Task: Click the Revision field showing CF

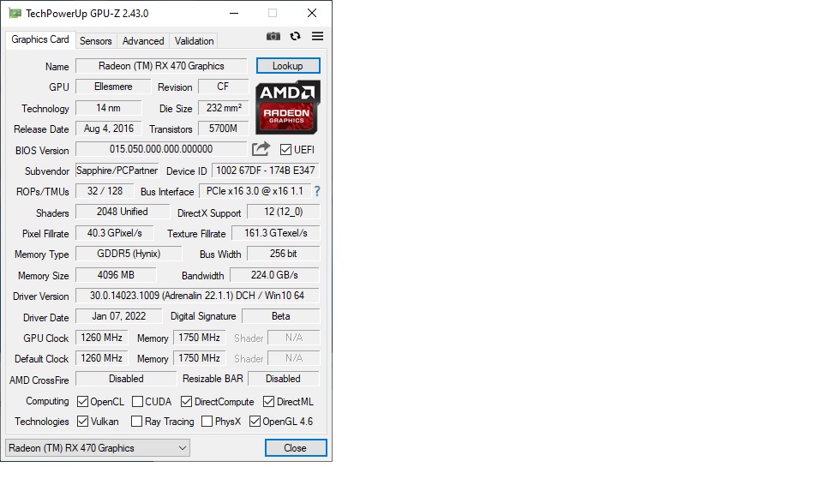Action: [223, 86]
